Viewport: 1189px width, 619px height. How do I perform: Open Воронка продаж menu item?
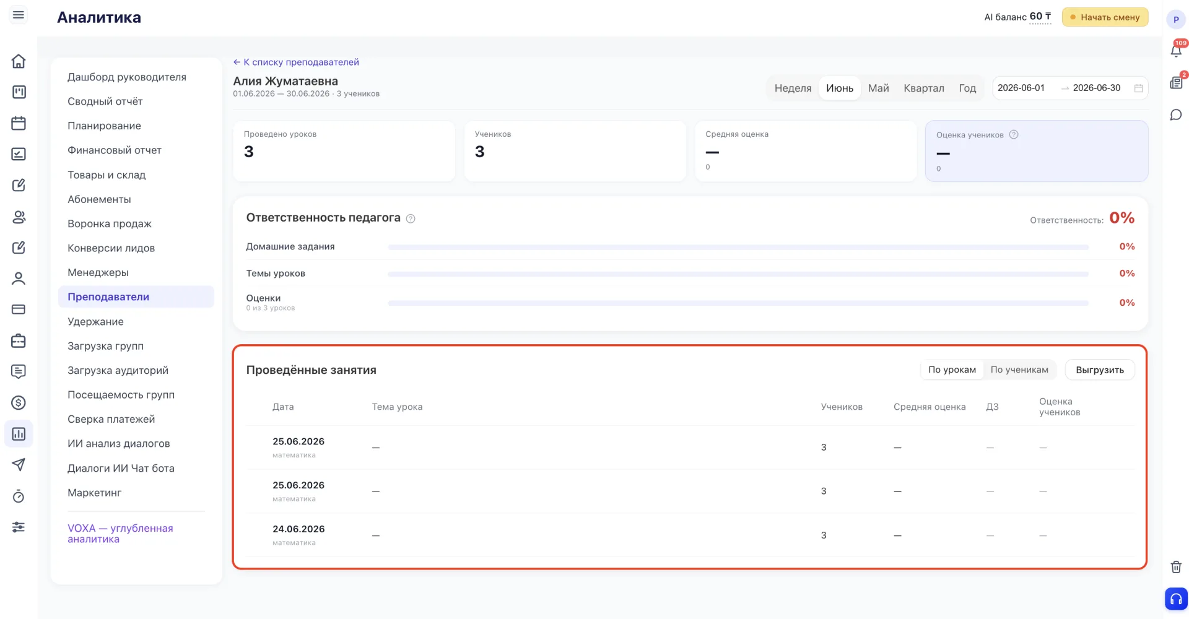(110, 223)
